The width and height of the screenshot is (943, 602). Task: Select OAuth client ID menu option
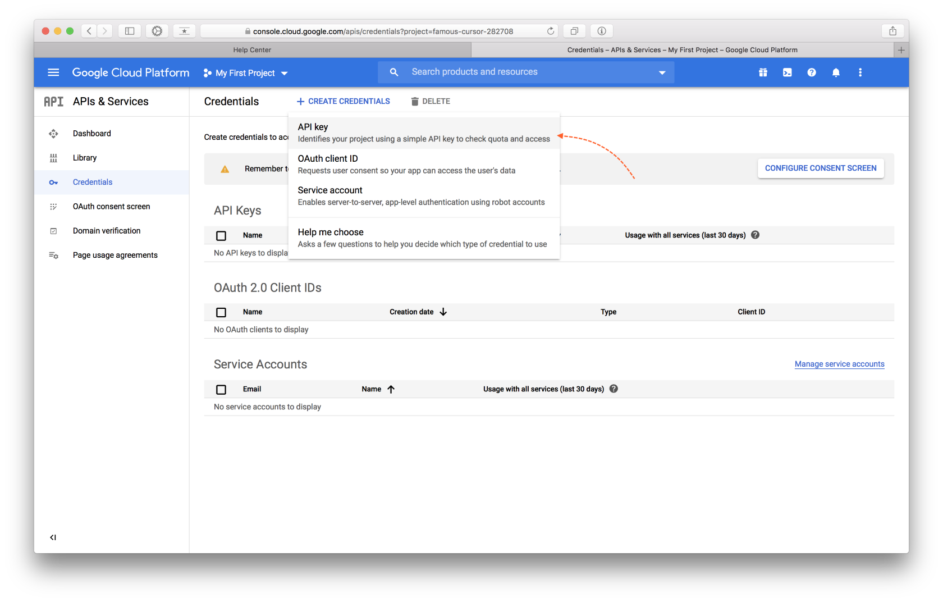tap(424, 164)
